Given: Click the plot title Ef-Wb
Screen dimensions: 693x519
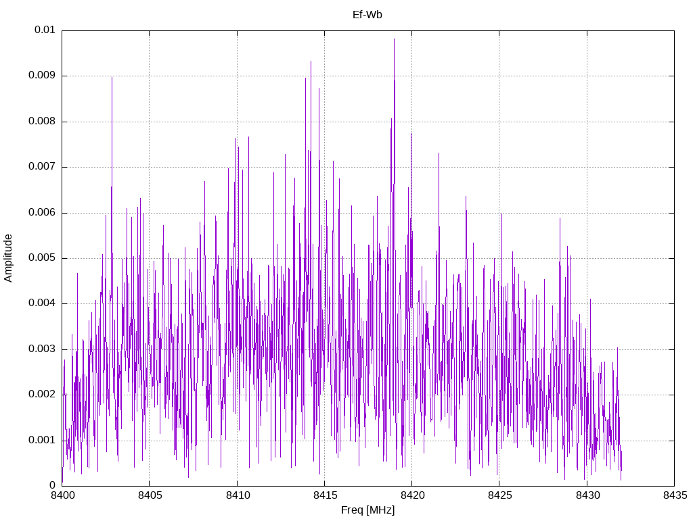Looking at the screenshot, I should pos(367,15).
